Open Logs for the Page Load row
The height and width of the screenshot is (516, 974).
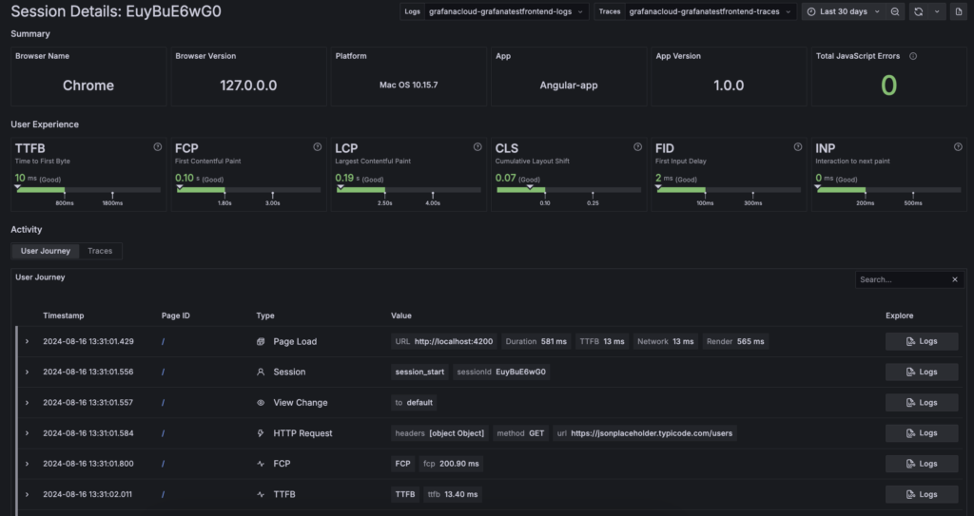(x=922, y=341)
